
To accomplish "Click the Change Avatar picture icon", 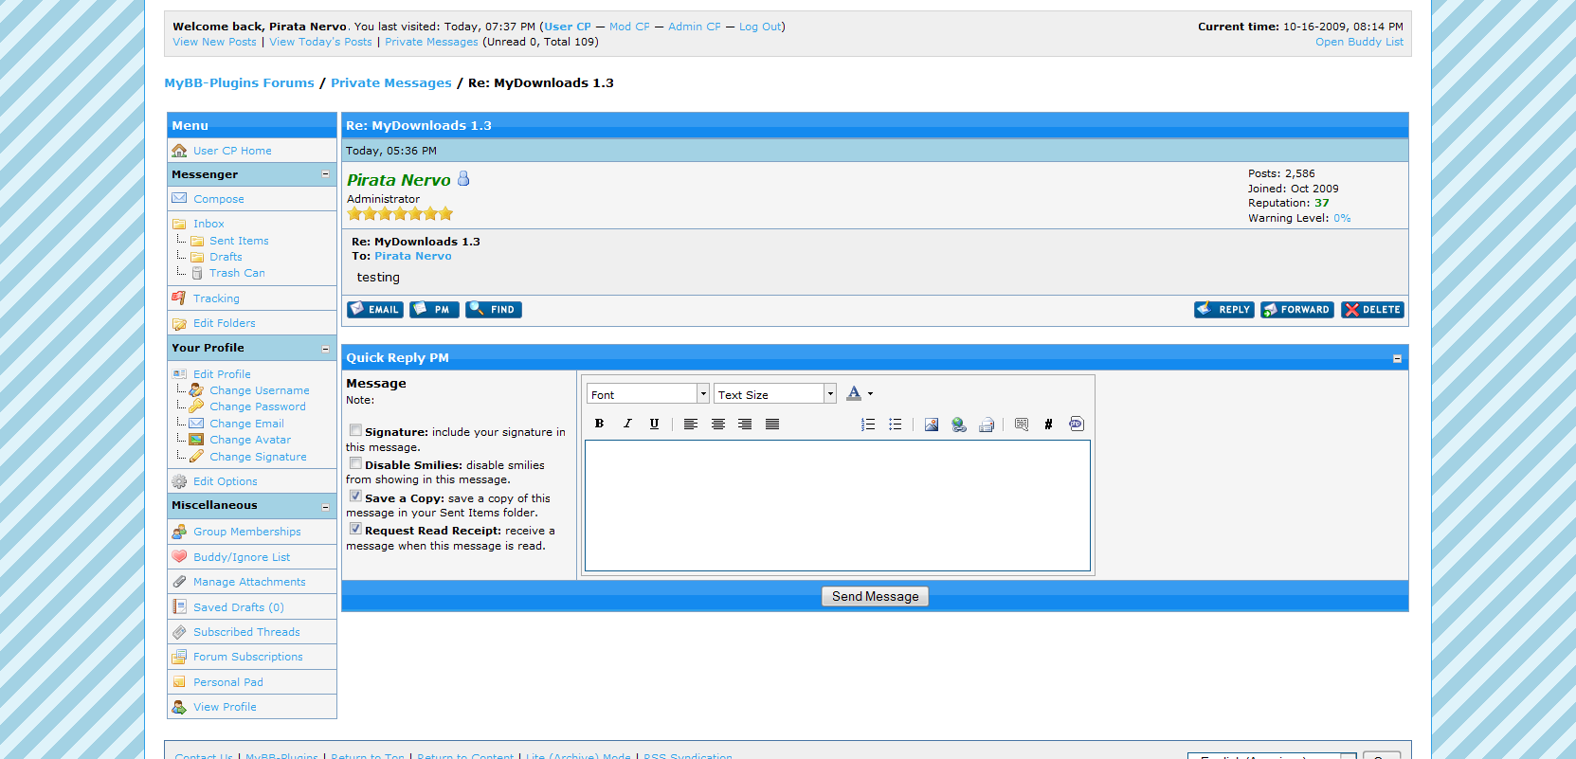I will pos(196,440).
